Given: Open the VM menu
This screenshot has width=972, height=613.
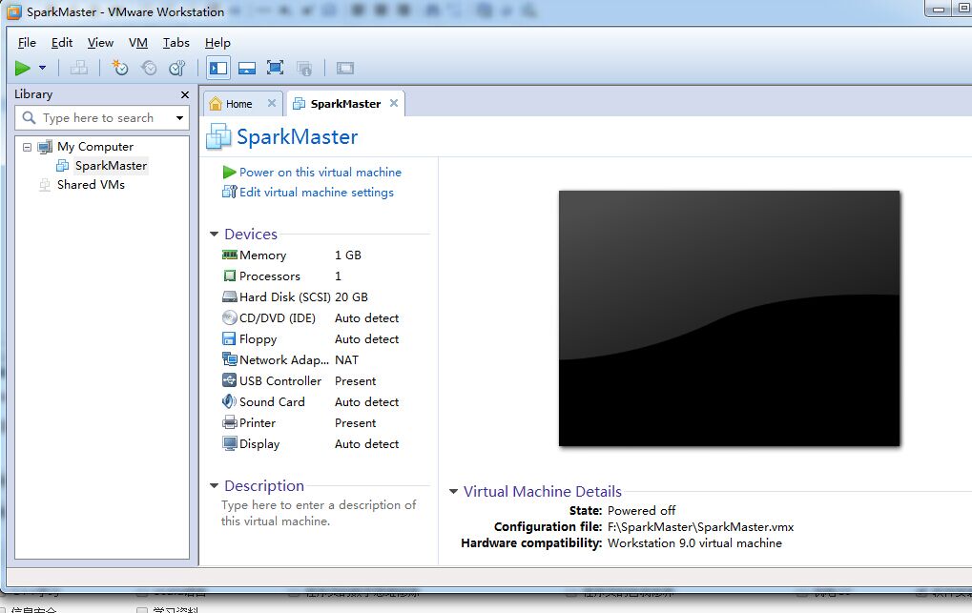Looking at the screenshot, I should click(x=138, y=42).
